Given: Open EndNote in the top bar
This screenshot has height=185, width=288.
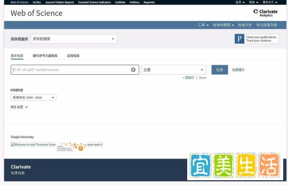Looking at the screenshot, I should 120,2.
